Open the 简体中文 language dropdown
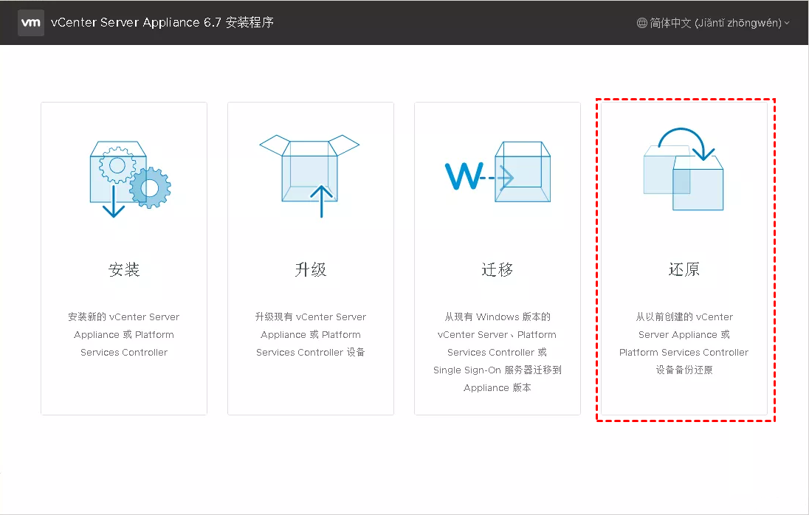The height and width of the screenshot is (515, 809). [713, 23]
